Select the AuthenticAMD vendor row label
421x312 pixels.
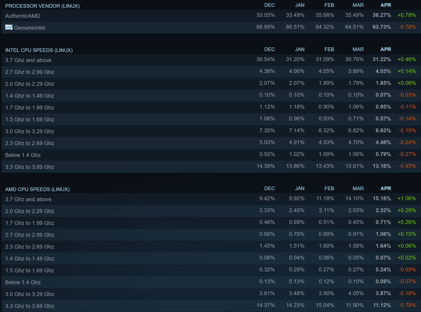[22, 16]
